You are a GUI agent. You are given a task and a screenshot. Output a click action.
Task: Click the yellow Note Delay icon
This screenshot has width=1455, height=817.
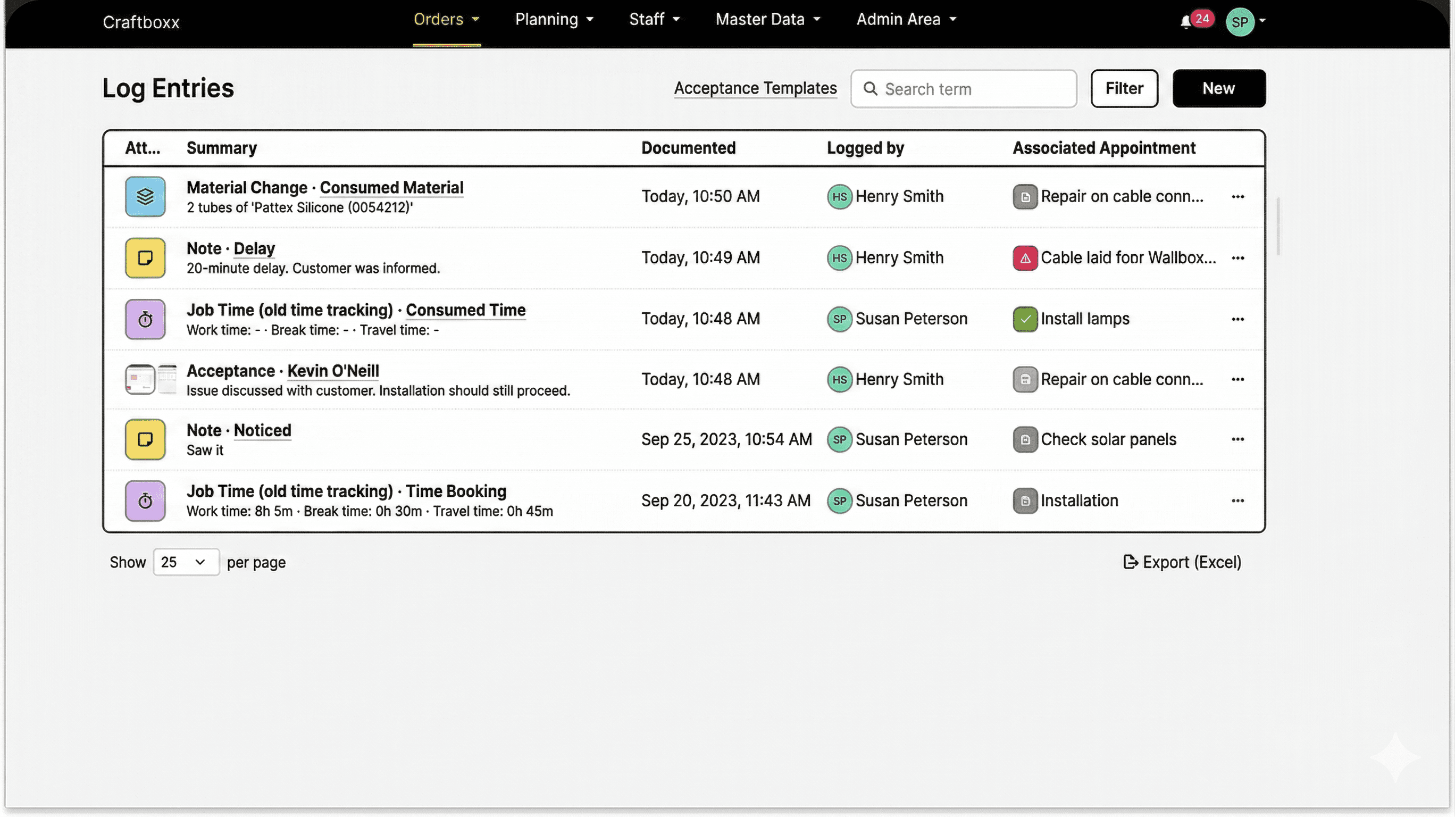click(145, 257)
